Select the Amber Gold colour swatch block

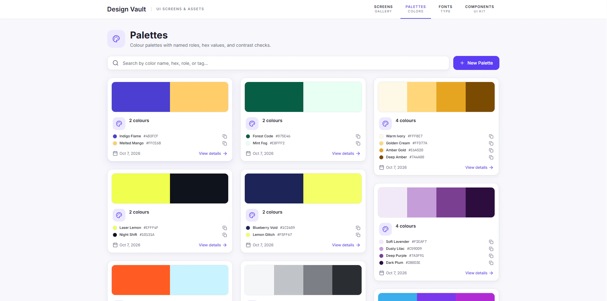451,97
